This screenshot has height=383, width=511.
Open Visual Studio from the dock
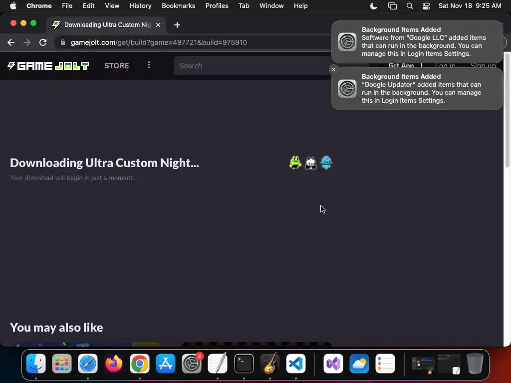(333, 364)
